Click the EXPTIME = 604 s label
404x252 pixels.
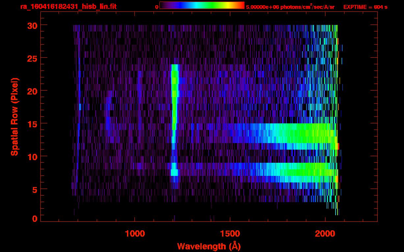click(365, 7)
